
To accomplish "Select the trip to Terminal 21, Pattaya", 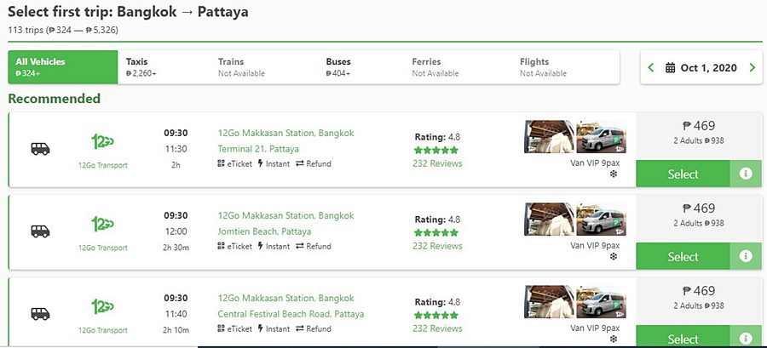I will click(683, 174).
